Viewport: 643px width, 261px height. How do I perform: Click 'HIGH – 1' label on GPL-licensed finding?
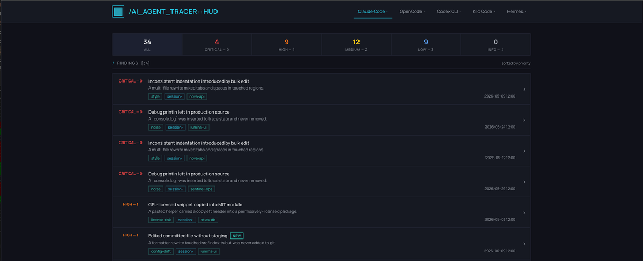[130, 204]
